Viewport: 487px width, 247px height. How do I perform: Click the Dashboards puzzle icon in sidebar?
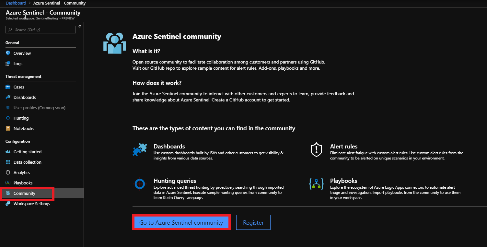[8, 97]
